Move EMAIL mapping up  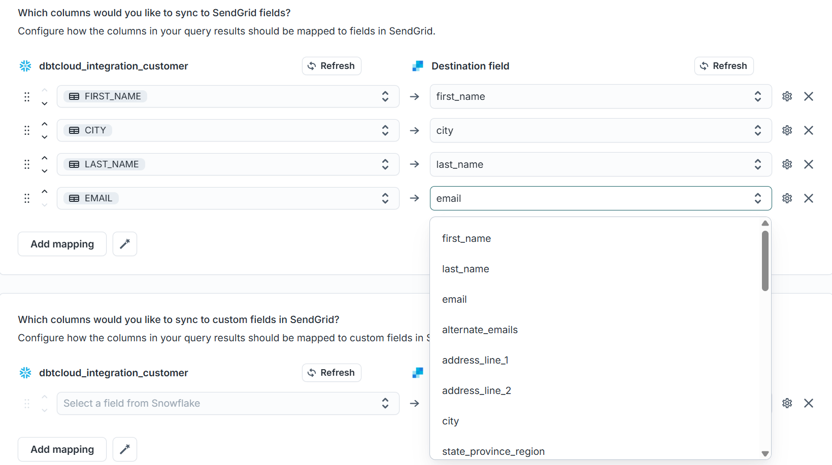pos(45,192)
